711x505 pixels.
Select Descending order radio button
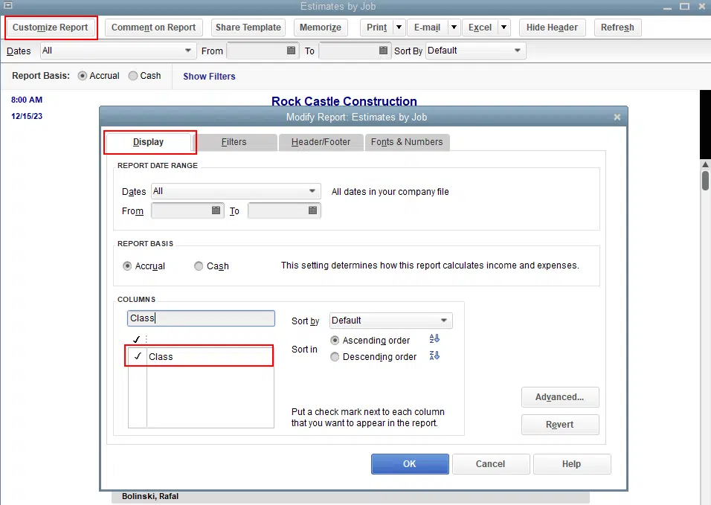335,357
